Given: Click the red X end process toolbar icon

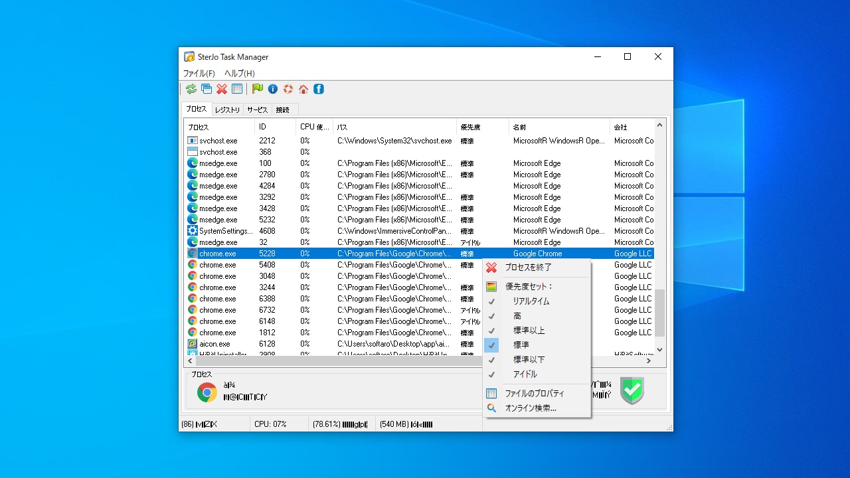Looking at the screenshot, I should (x=222, y=89).
